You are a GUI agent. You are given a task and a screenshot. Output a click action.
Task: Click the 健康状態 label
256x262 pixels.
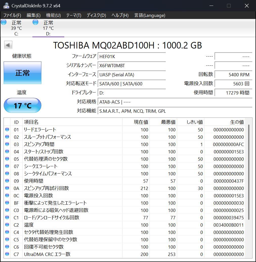click(x=22, y=56)
